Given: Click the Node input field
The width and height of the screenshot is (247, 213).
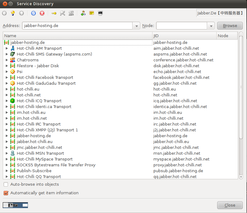Looking at the screenshot, I should click(x=182, y=26).
